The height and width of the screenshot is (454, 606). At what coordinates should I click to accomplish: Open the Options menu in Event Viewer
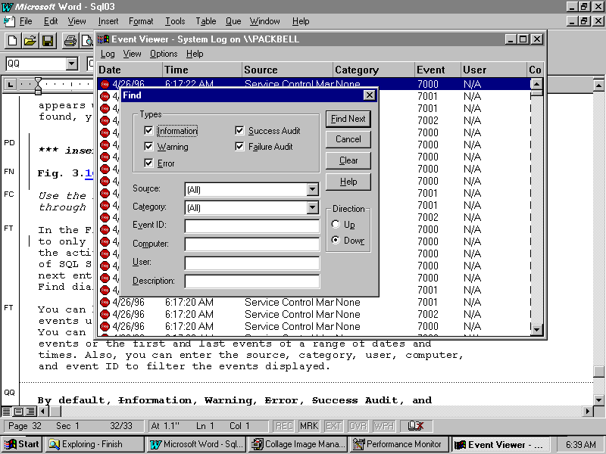point(163,54)
